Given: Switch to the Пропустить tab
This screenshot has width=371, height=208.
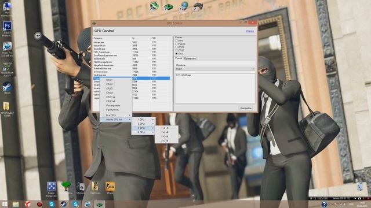Looking at the screenshot, I should (x=190, y=58).
